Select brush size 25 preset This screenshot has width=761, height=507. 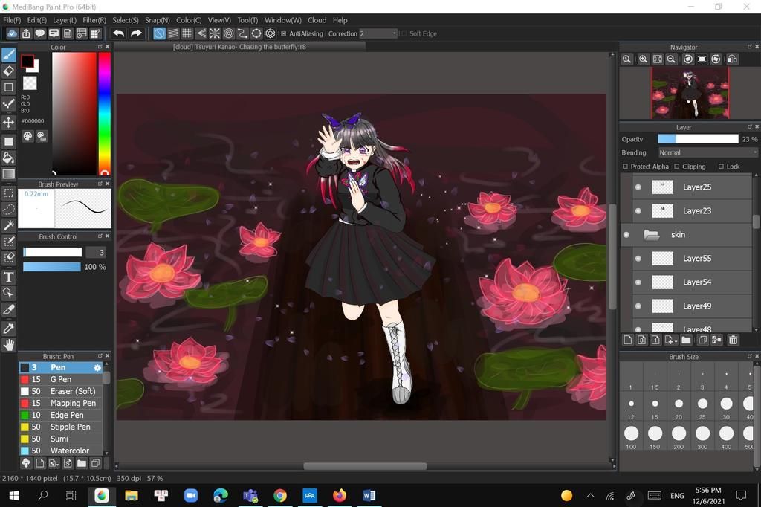[702, 404]
